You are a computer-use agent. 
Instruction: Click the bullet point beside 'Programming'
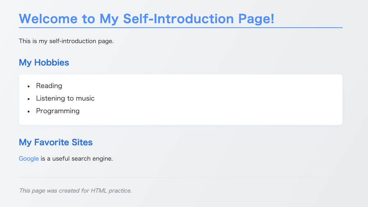[28, 111]
